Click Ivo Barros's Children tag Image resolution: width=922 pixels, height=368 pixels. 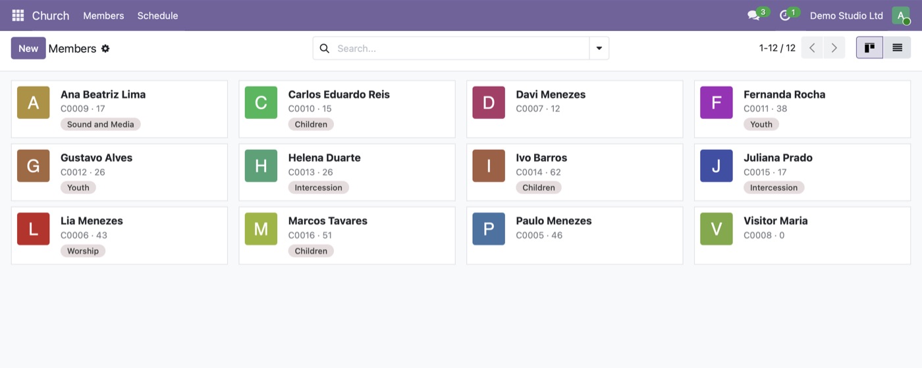[539, 187]
